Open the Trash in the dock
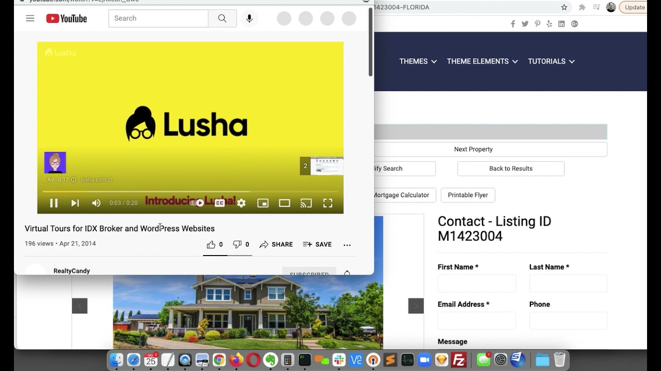 [559, 360]
